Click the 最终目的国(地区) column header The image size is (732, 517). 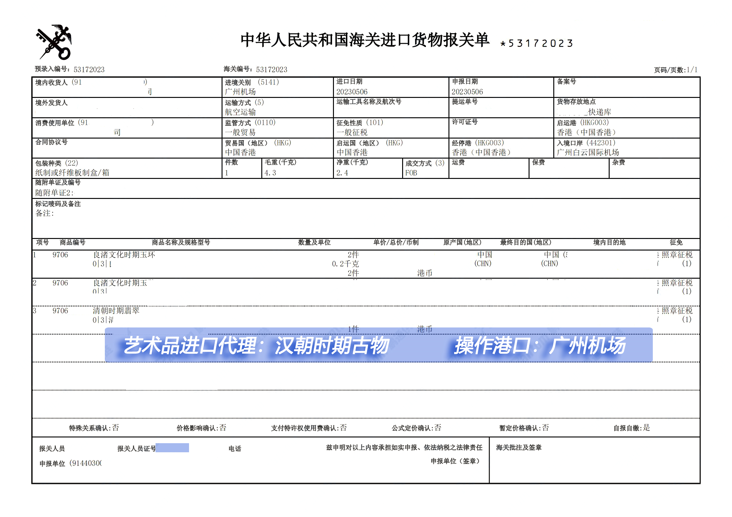pyautogui.click(x=526, y=242)
